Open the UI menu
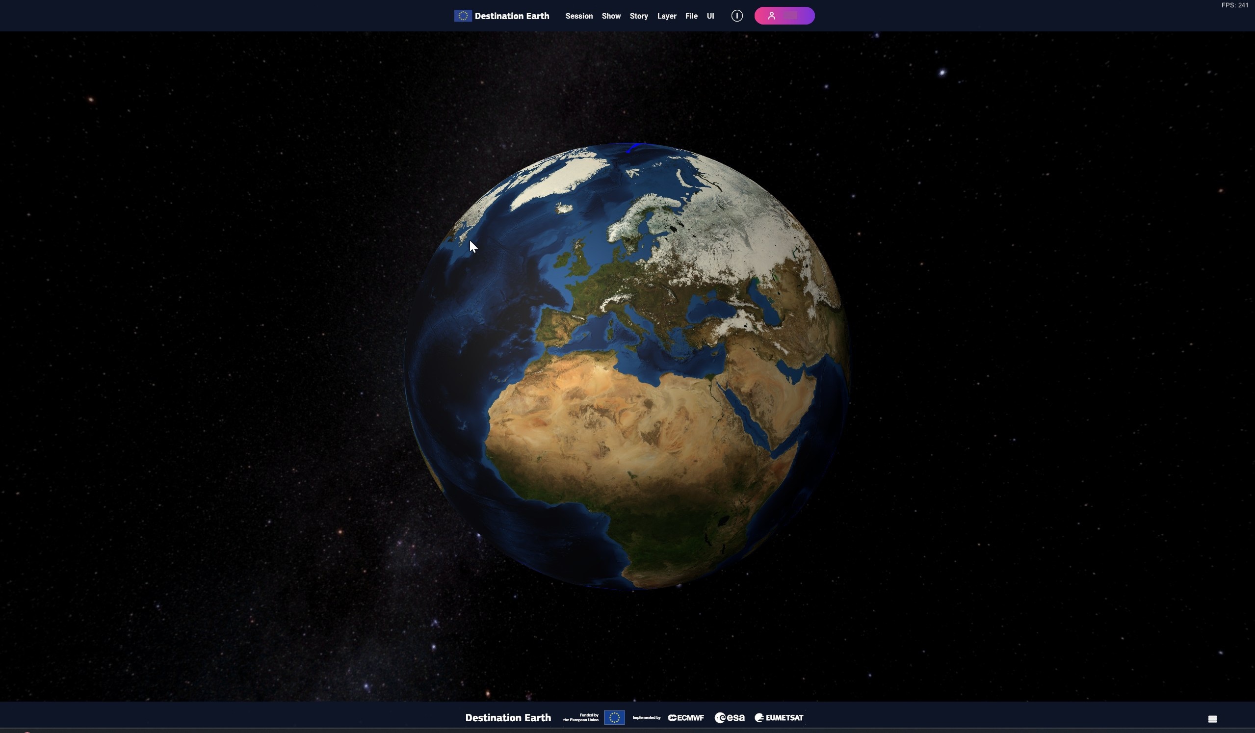1255x733 pixels. 710,16
